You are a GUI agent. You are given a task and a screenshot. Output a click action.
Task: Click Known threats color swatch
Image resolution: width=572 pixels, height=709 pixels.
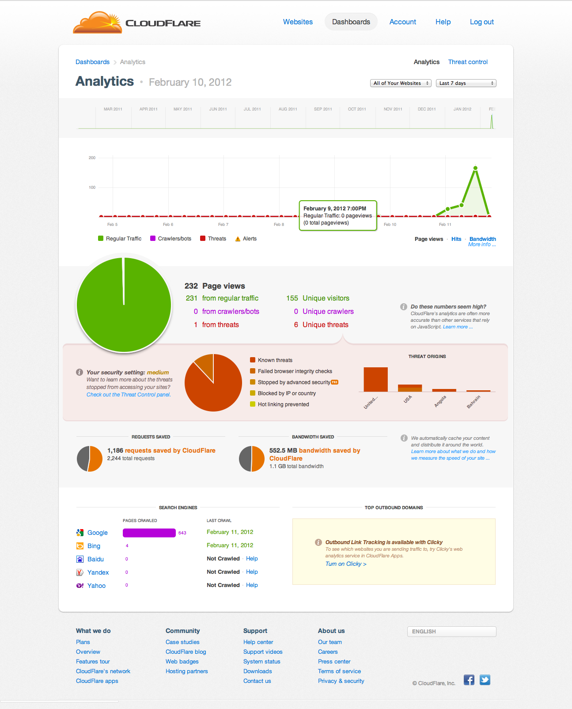253,360
